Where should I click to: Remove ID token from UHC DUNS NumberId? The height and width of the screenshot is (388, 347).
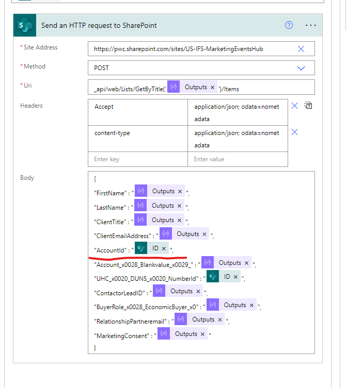click(x=235, y=277)
